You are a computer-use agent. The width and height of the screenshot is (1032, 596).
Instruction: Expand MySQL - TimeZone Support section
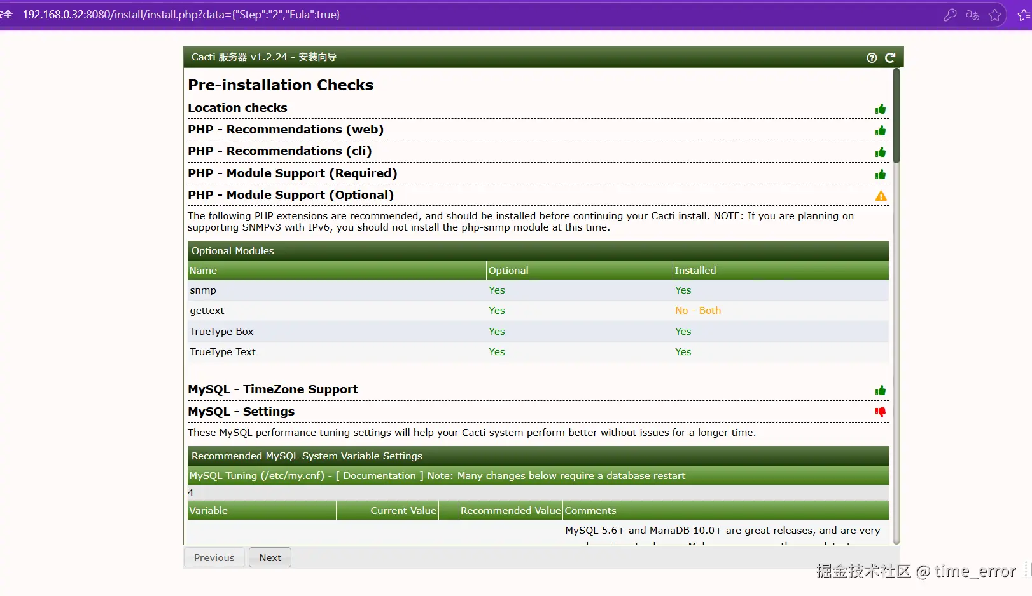tap(273, 389)
